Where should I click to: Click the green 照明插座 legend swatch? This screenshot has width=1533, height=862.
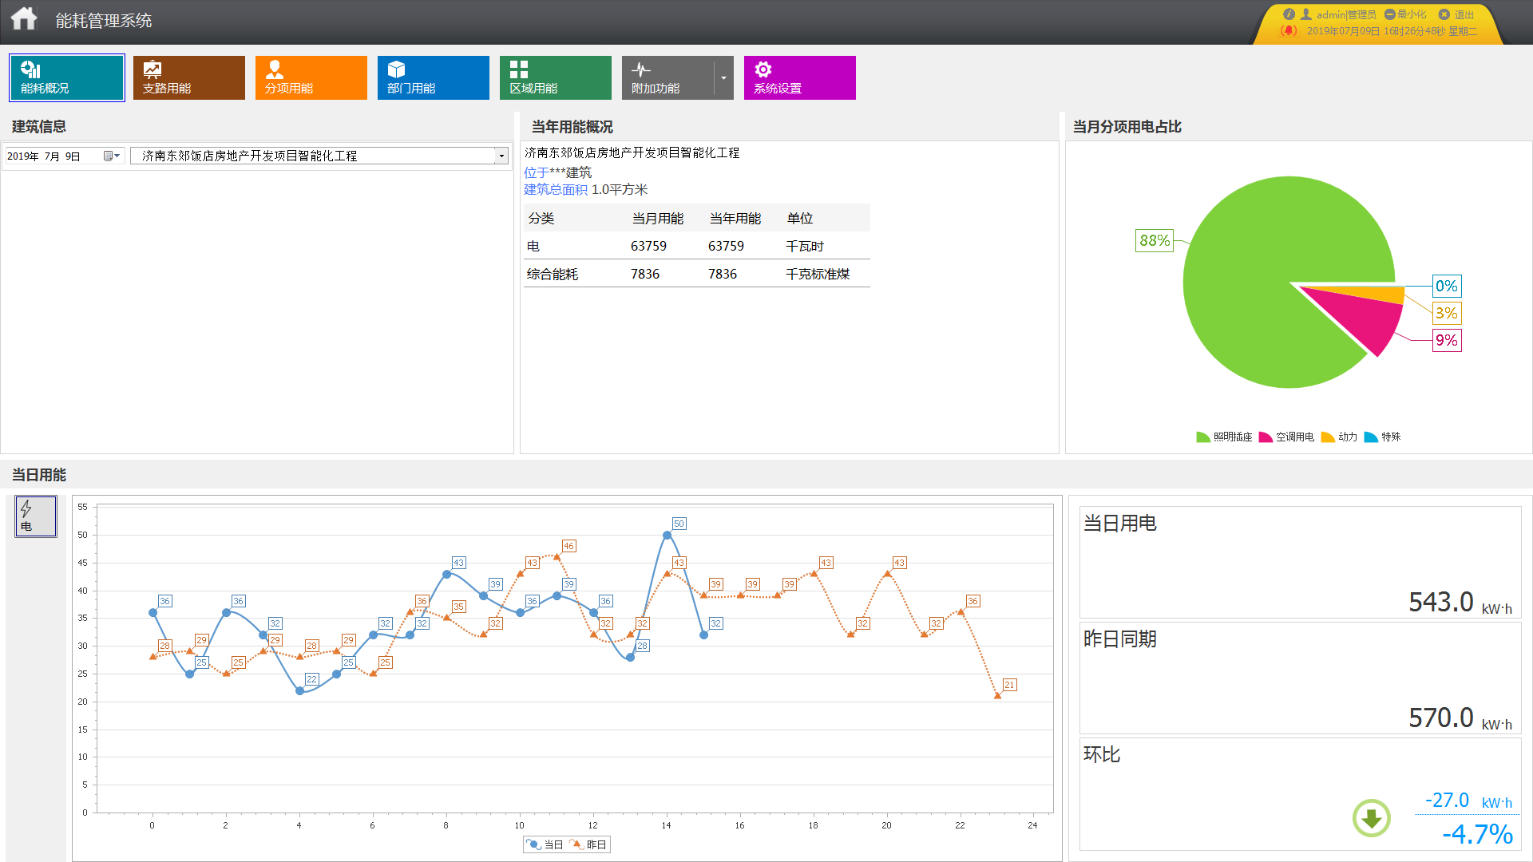pos(1202,437)
